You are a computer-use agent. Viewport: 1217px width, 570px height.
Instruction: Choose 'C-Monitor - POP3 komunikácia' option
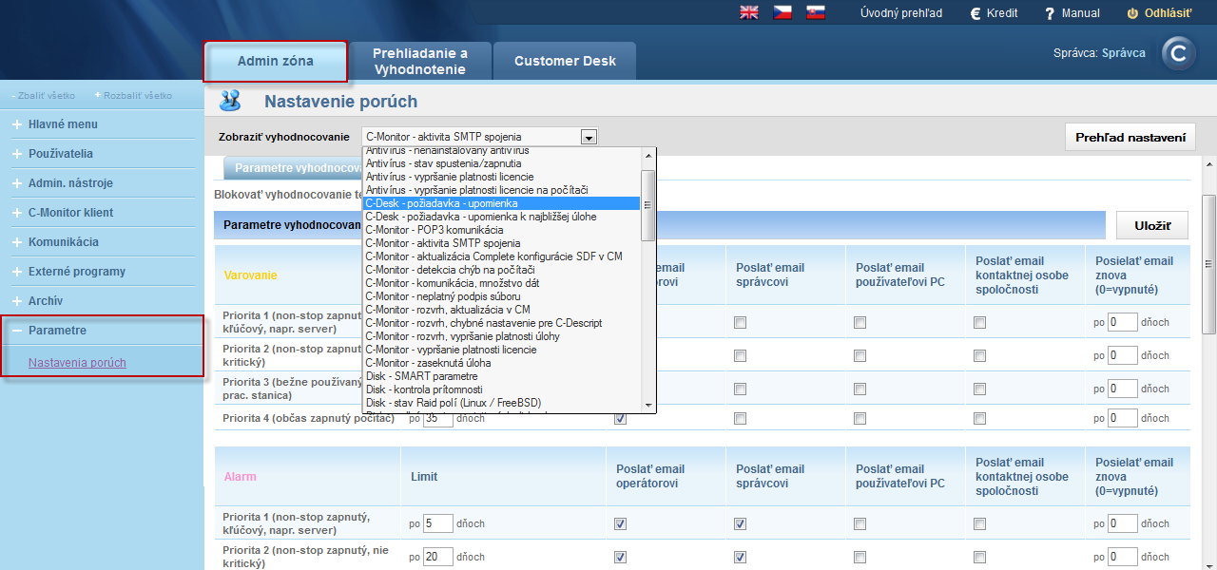tap(501, 230)
